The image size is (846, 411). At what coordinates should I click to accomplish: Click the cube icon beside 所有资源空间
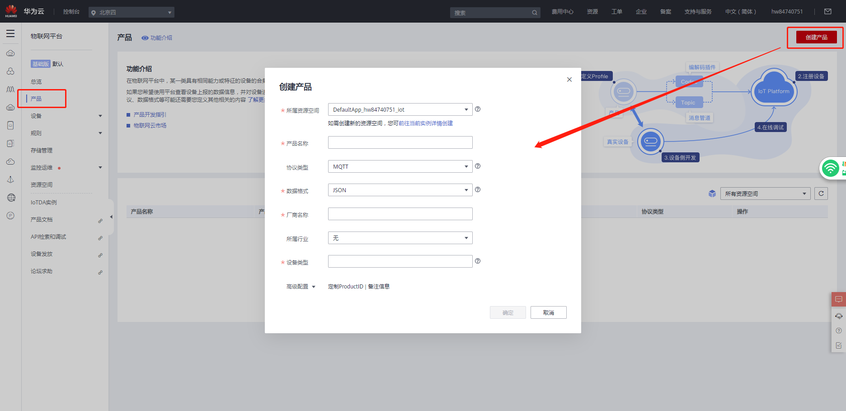click(712, 194)
